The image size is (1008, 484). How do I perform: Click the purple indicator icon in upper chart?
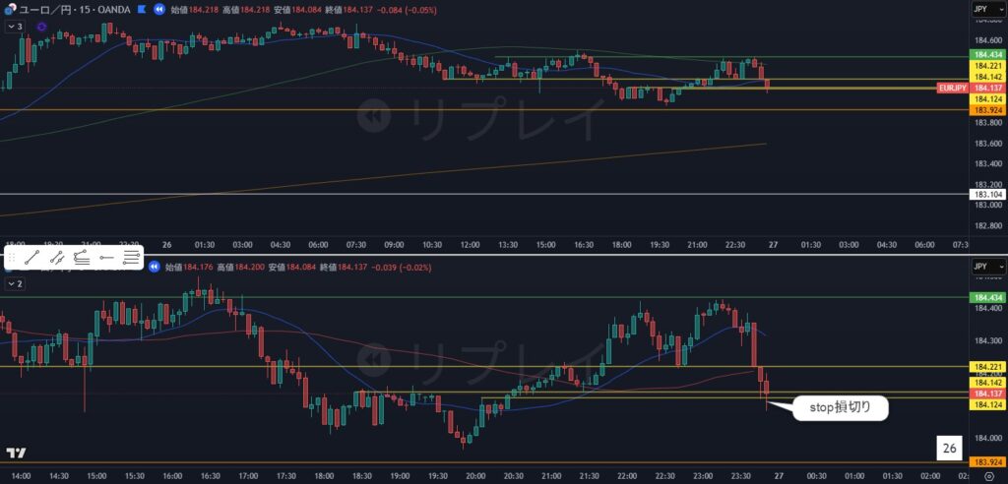pyautogui.click(x=41, y=27)
